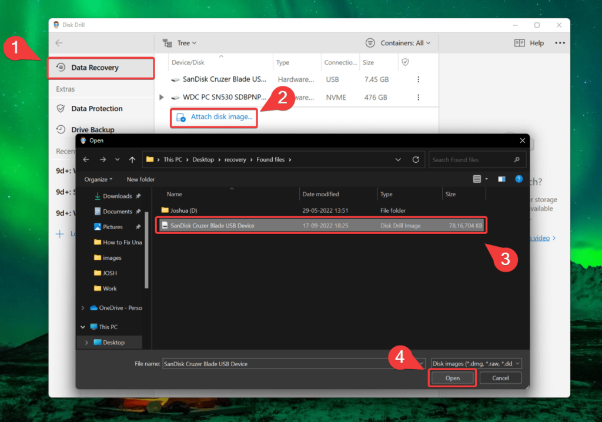
Task: Click the Help icon in Disk Drill
Action: tap(529, 42)
